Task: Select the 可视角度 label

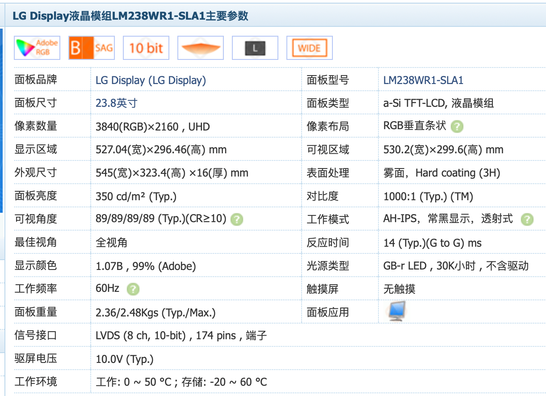Action: click(x=36, y=219)
